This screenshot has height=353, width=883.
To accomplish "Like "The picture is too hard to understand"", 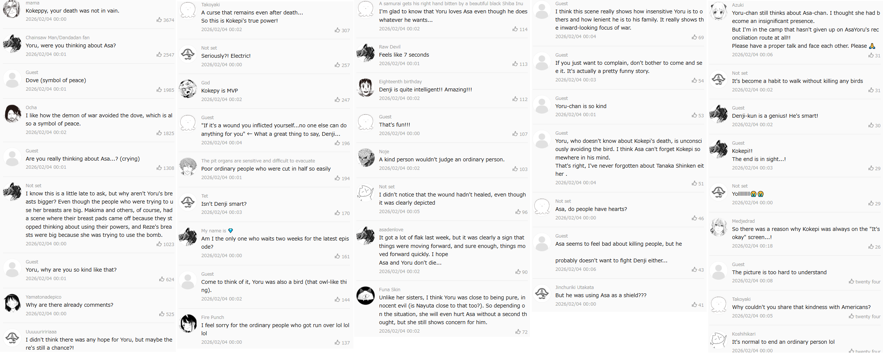I will click(852, 282).
